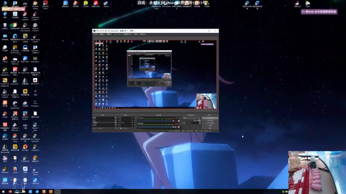This screenshot has width=346, height=194.
Task: Open the Rhythm Doctor shortcut
Action: pos(25,115)
